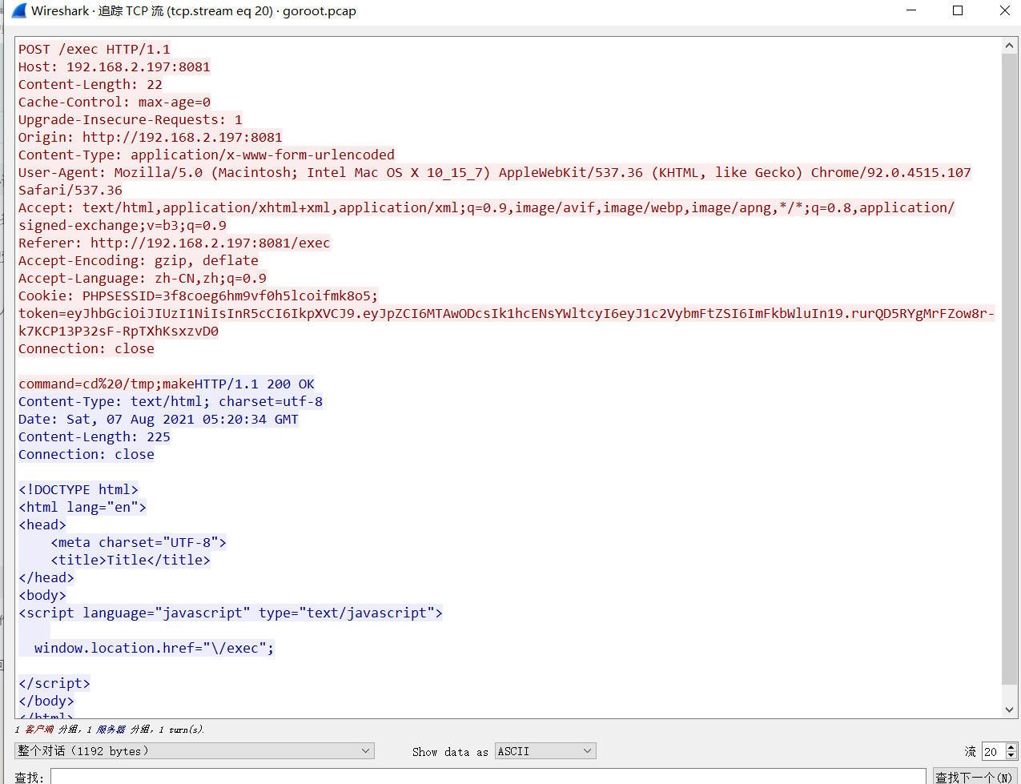Decrease the stream number with down stepper

pyautogui.click(x=1011, y=756)
